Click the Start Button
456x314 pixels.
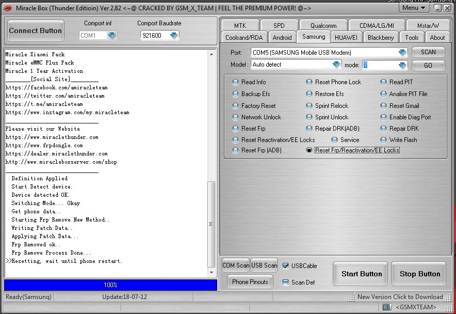tap(361, 274)
